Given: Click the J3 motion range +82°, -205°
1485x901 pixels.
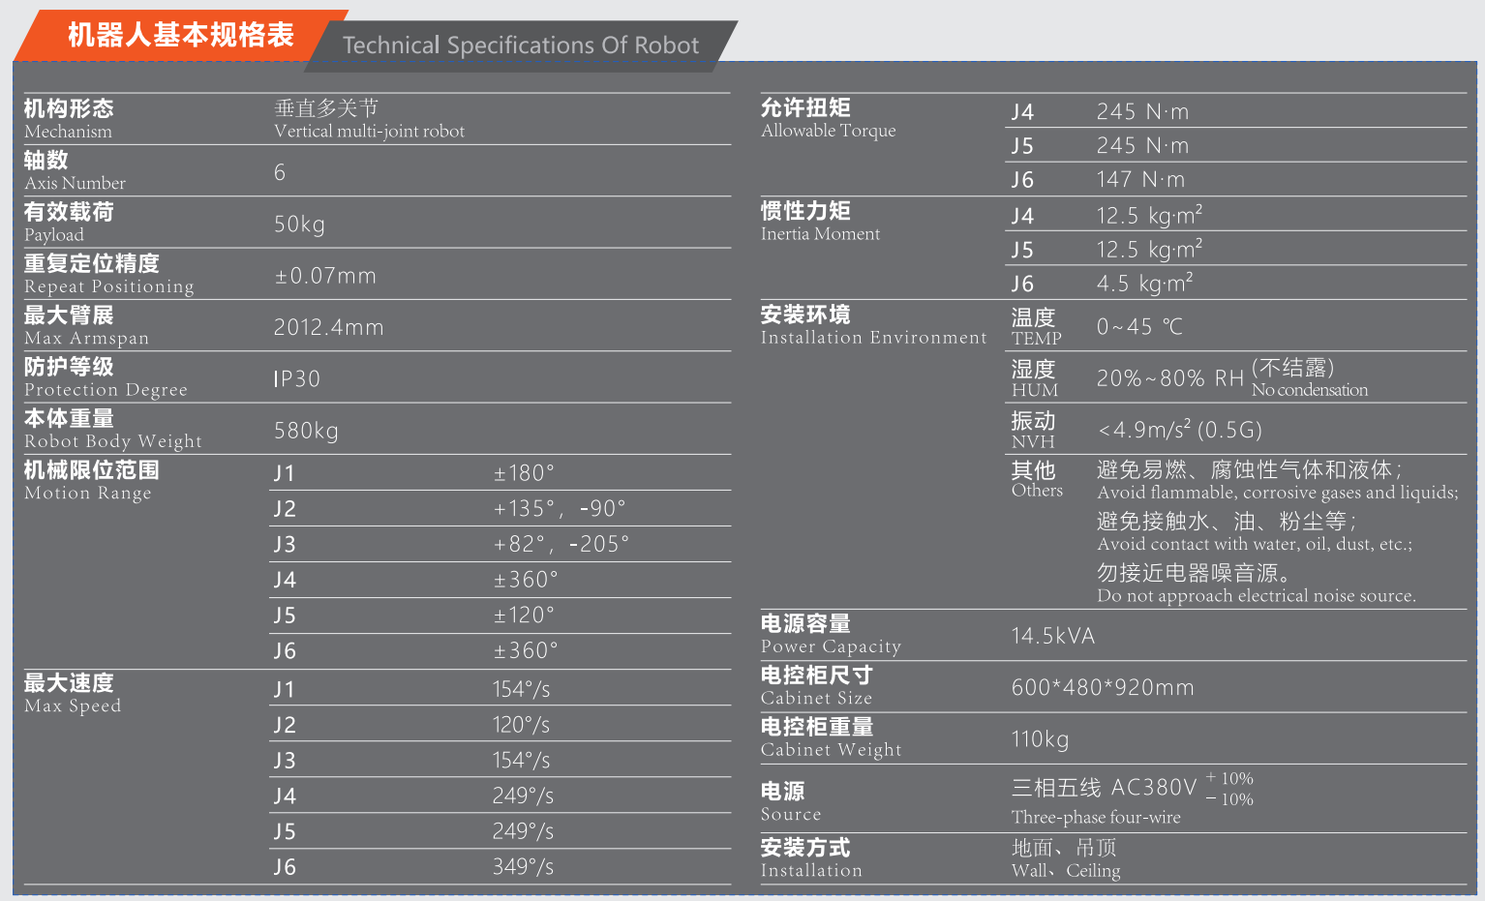Looking at the screenshot, I should (x=561, y=544).
